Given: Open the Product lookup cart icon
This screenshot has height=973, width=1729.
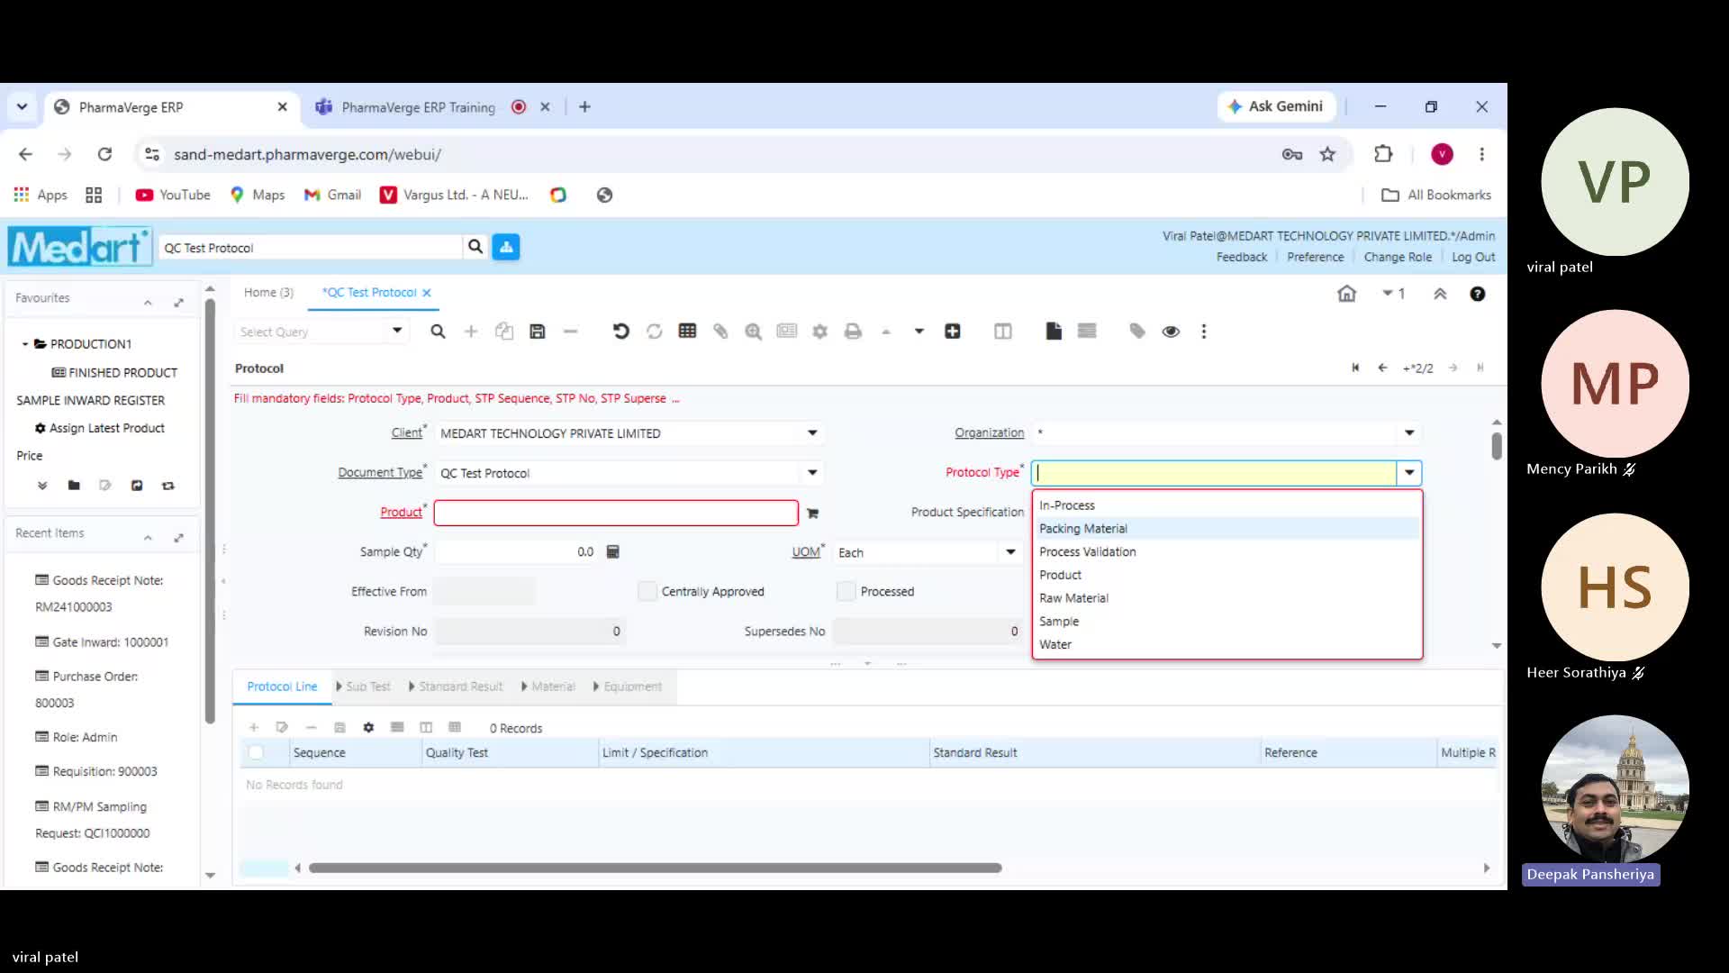Looking at the screenshot, I should point(812,514).
